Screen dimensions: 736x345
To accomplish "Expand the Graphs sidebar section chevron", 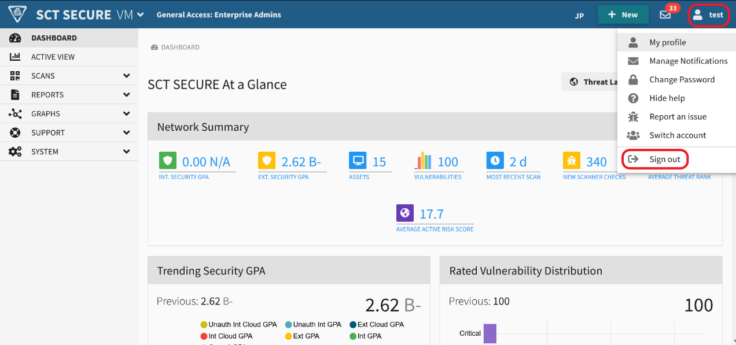I will [x=127, y=114].
